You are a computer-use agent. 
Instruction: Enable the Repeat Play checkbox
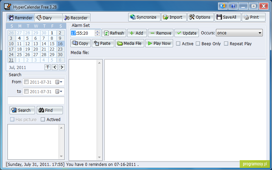tap(226, 44)
